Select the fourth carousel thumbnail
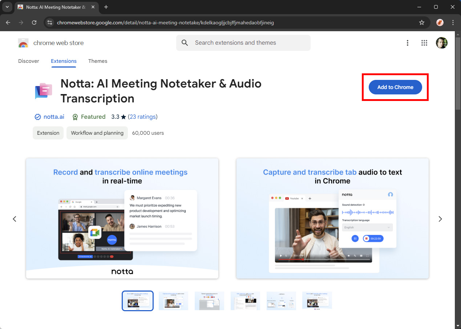The width and height of the screenshot is (461, 329). tap(245, 301)
